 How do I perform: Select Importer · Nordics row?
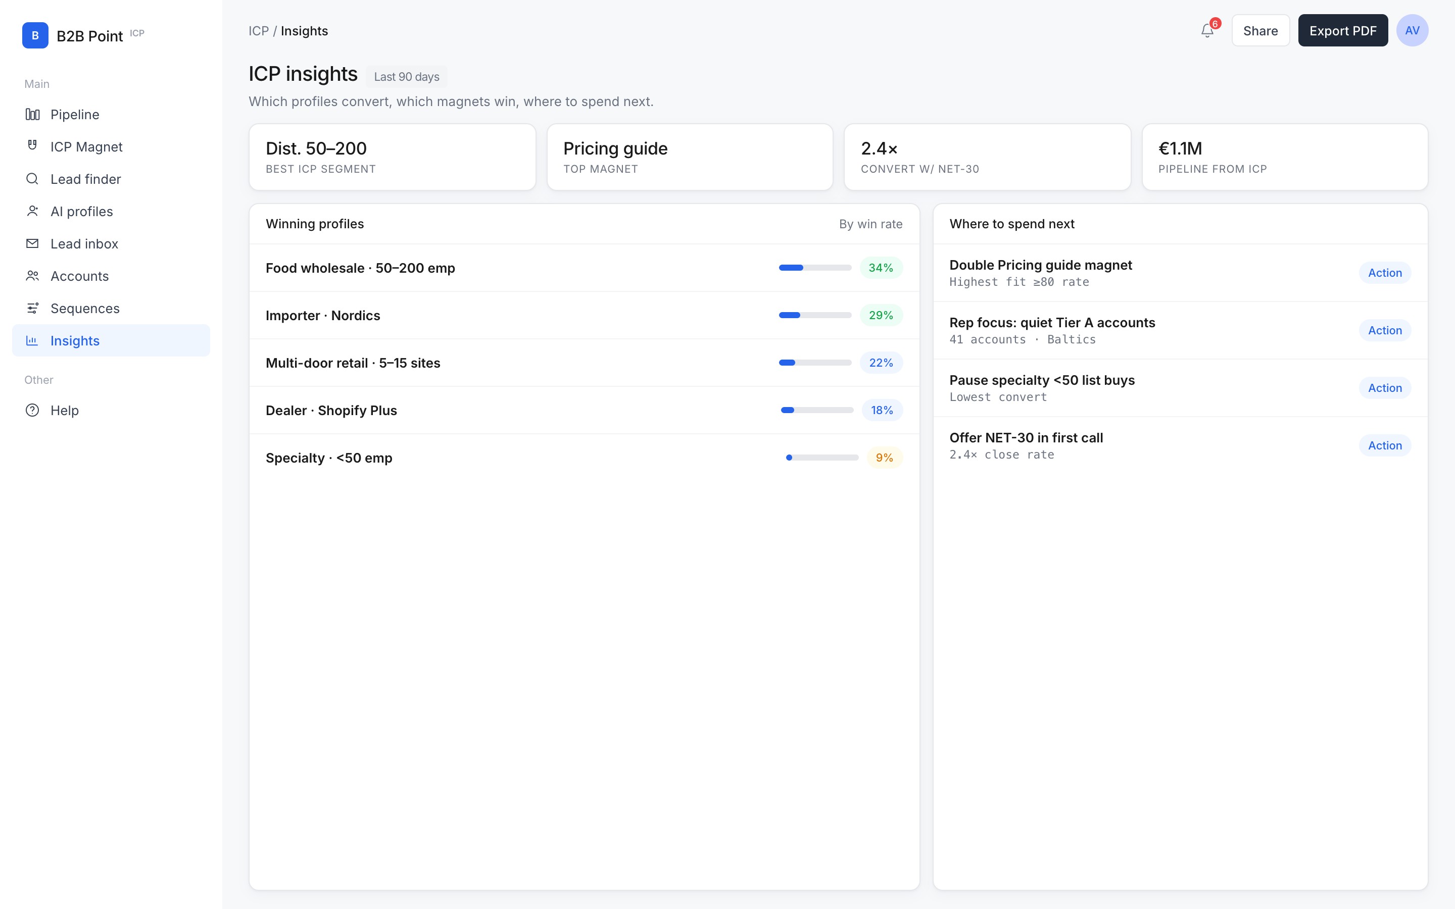[x=584, y=316]
